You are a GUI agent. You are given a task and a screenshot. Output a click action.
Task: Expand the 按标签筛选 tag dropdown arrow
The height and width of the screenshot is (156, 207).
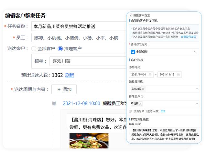coord(197,89)
